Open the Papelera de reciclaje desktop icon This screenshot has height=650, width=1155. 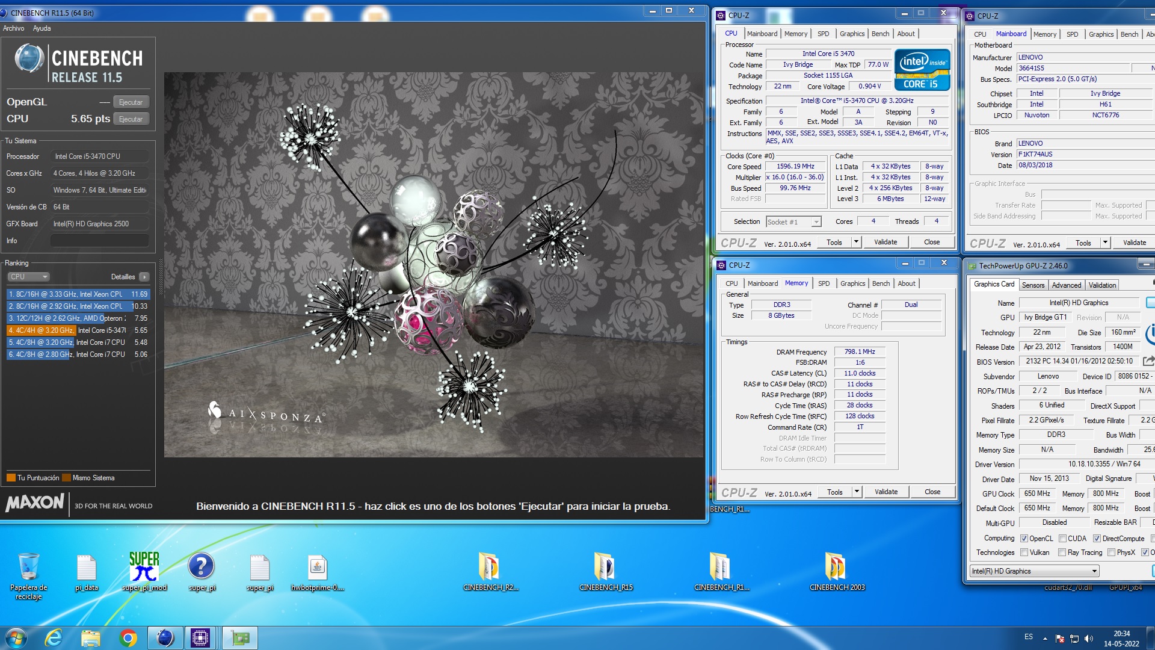[28, 575]
